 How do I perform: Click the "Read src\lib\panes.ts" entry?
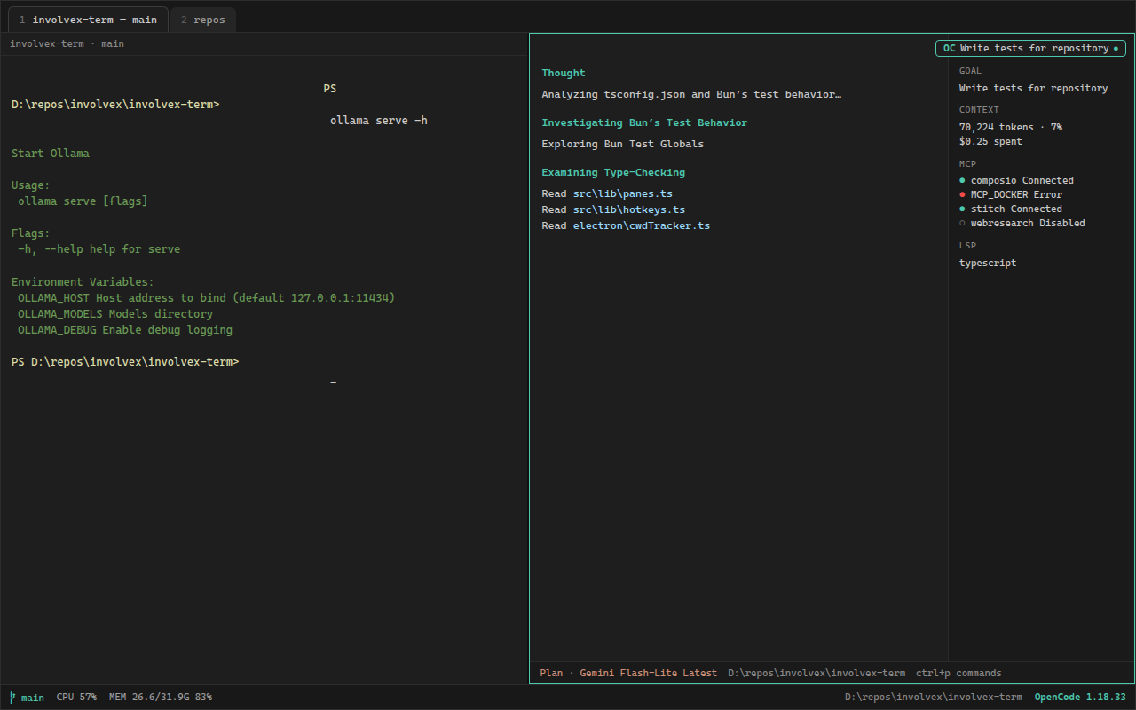pyautogui.click(x=607, y=193)
